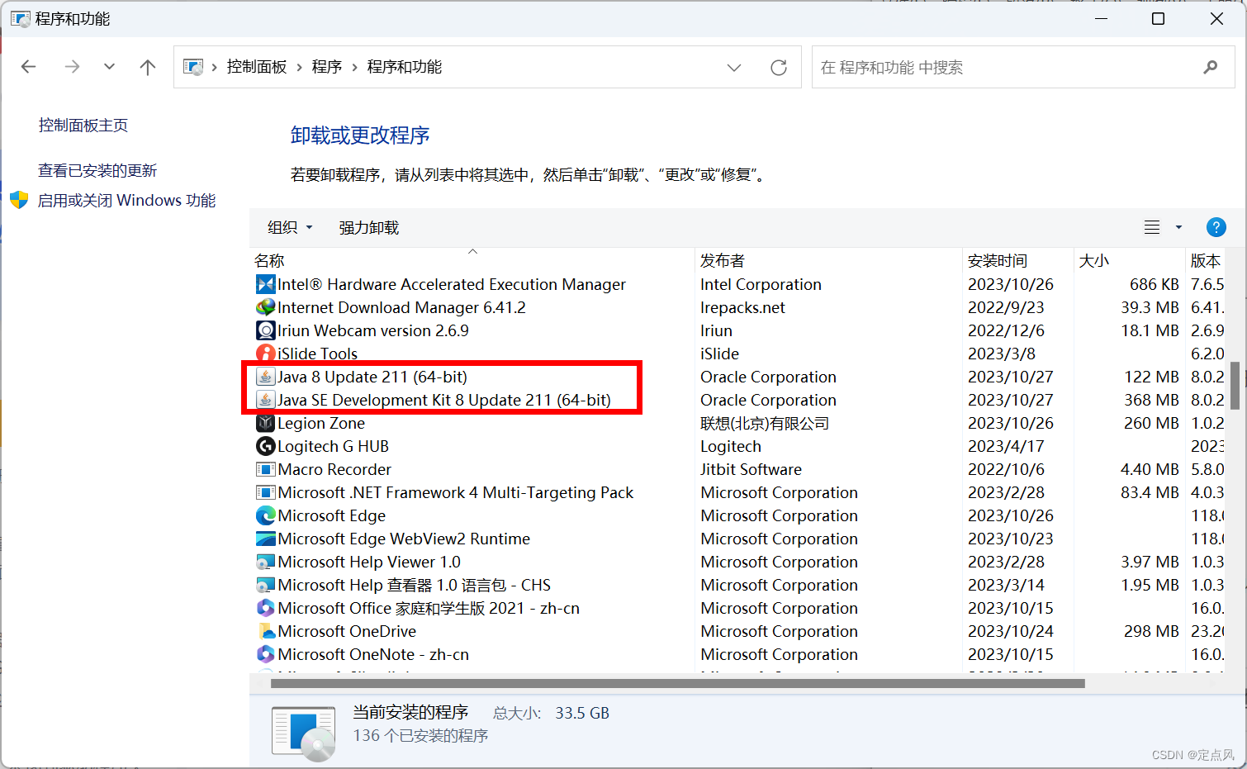Navigate to 控制面板 breadcrumb
1247x769 pixels.
tap(257, 67)
